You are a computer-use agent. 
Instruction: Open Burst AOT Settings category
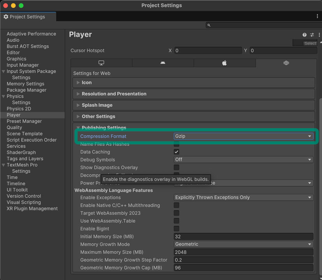coord(28,46)
